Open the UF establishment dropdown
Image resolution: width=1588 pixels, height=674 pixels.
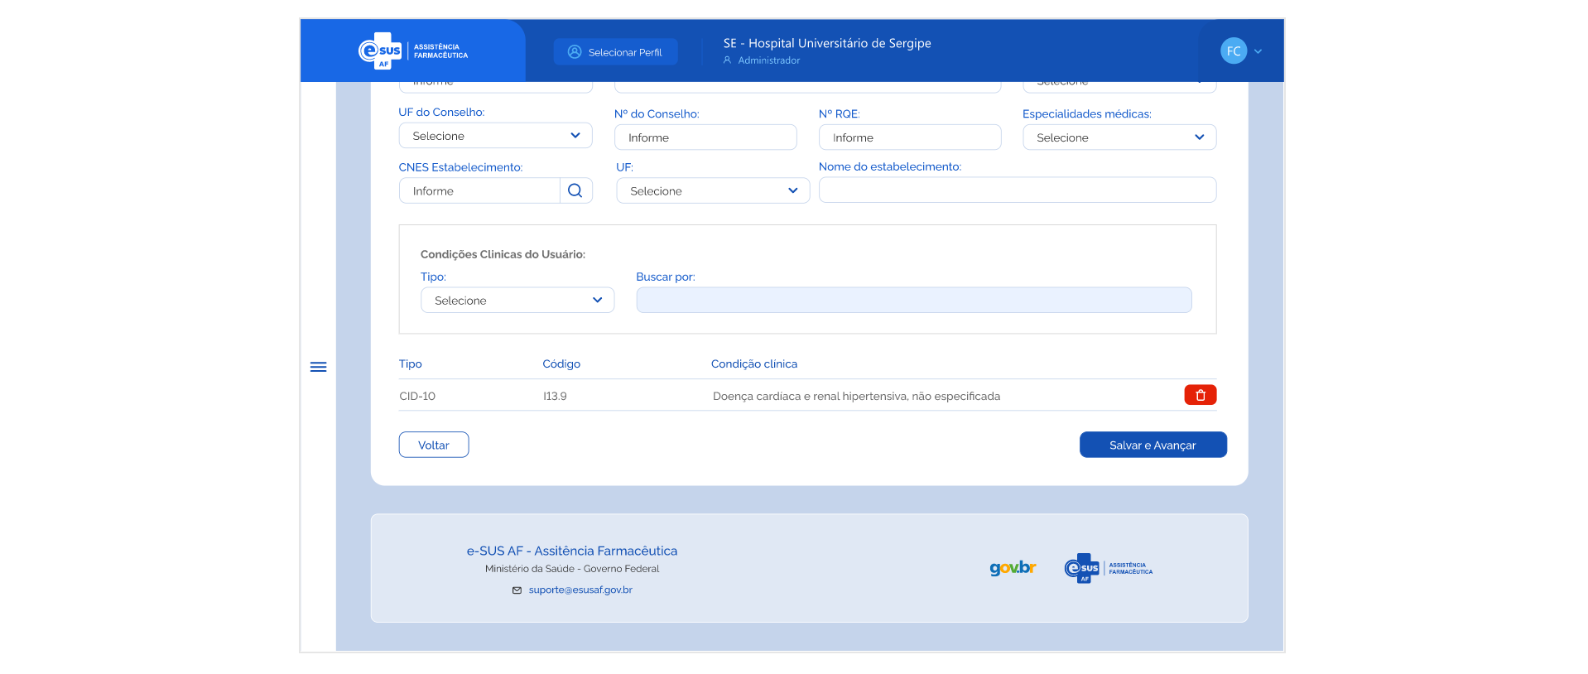click(x=712, y=190)
